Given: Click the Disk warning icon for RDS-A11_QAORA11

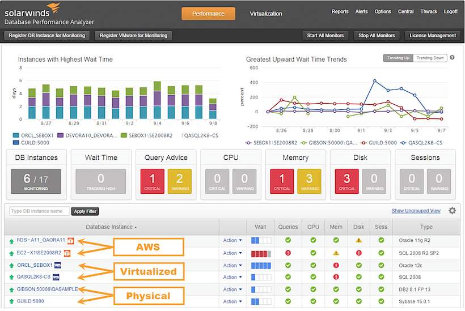Looking at the screenshot, I should (x=358, y=240).
